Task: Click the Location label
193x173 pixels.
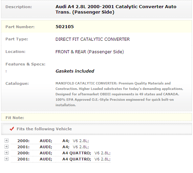Action: 15,52
